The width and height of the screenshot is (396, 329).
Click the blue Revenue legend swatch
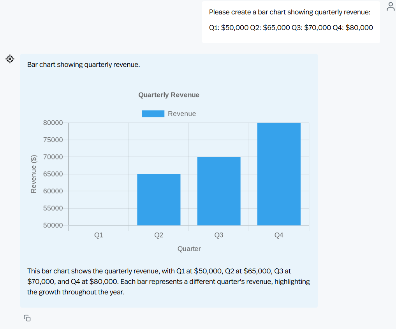click(153, 114)
